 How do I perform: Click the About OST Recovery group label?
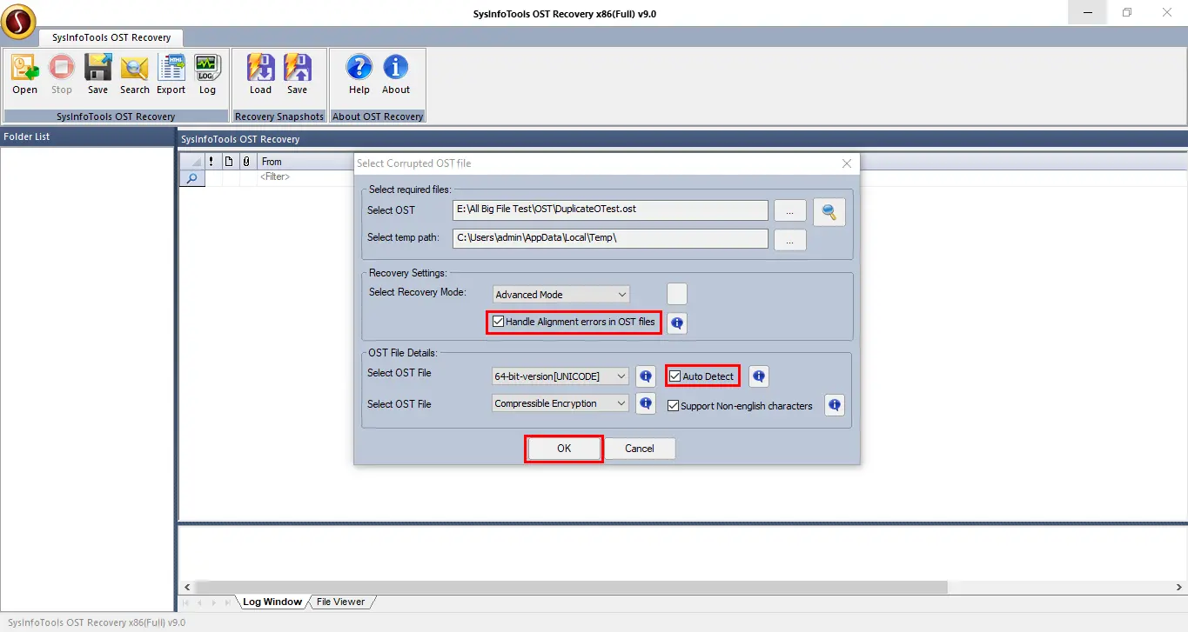[x=378, y=116]
